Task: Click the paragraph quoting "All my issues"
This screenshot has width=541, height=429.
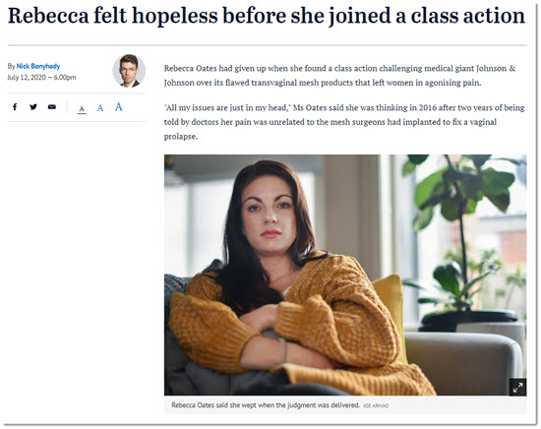Action: coord(344,122)
